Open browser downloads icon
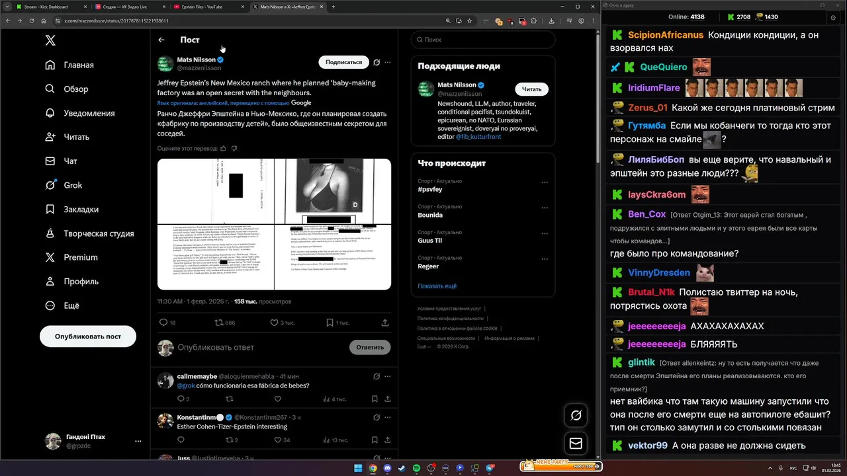This screenshot has height=476, width=847. coord(551,20)
